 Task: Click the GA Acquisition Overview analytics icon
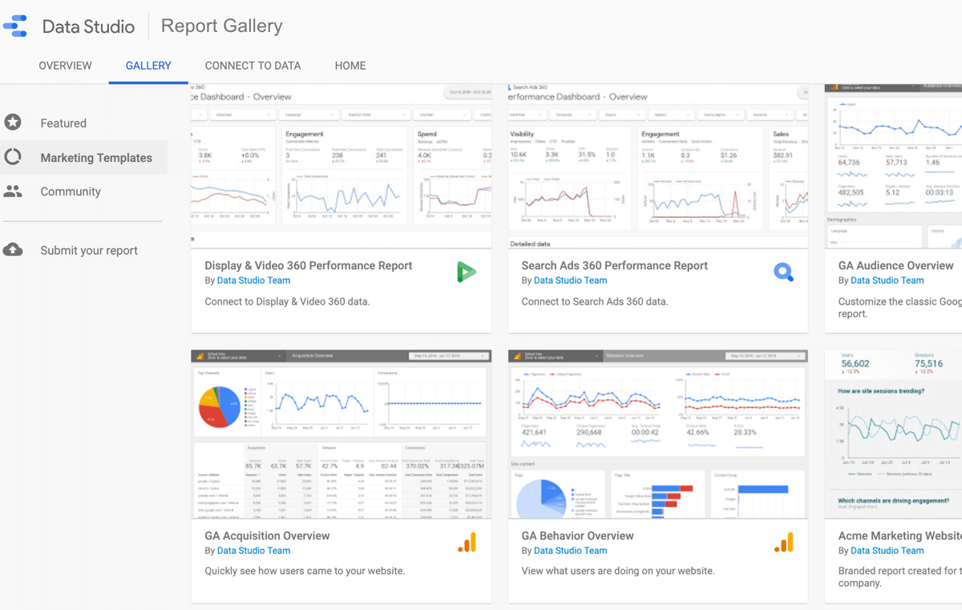tap(467, 543)
